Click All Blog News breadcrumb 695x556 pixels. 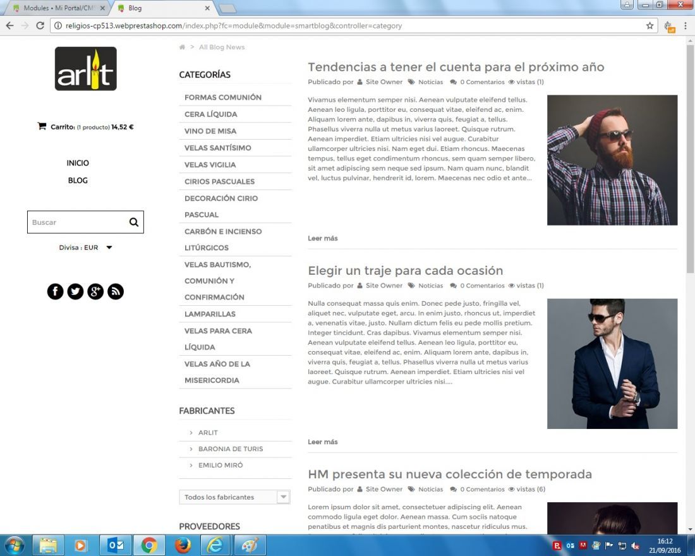coord(222,47)
